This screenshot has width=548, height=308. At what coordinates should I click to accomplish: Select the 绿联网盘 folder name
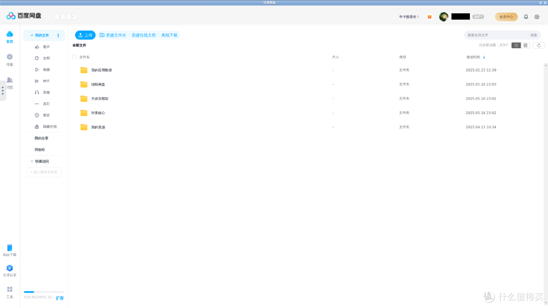[98, 84]
